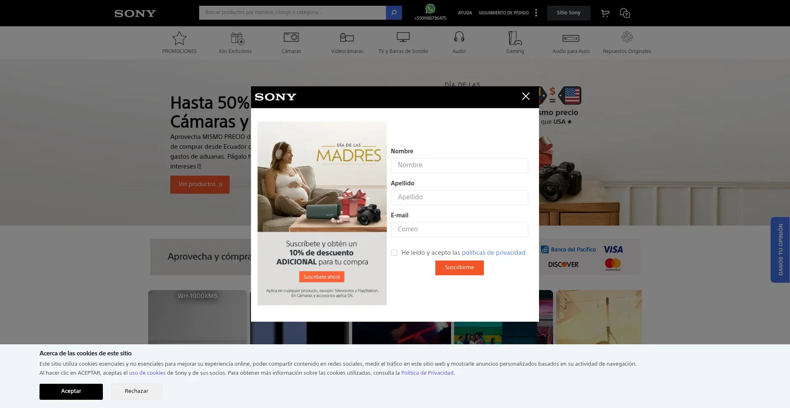790x408 pixels.
Task: Open DANOS TU OPINIÓN feedback tab
Action: (x=780, y=249)
